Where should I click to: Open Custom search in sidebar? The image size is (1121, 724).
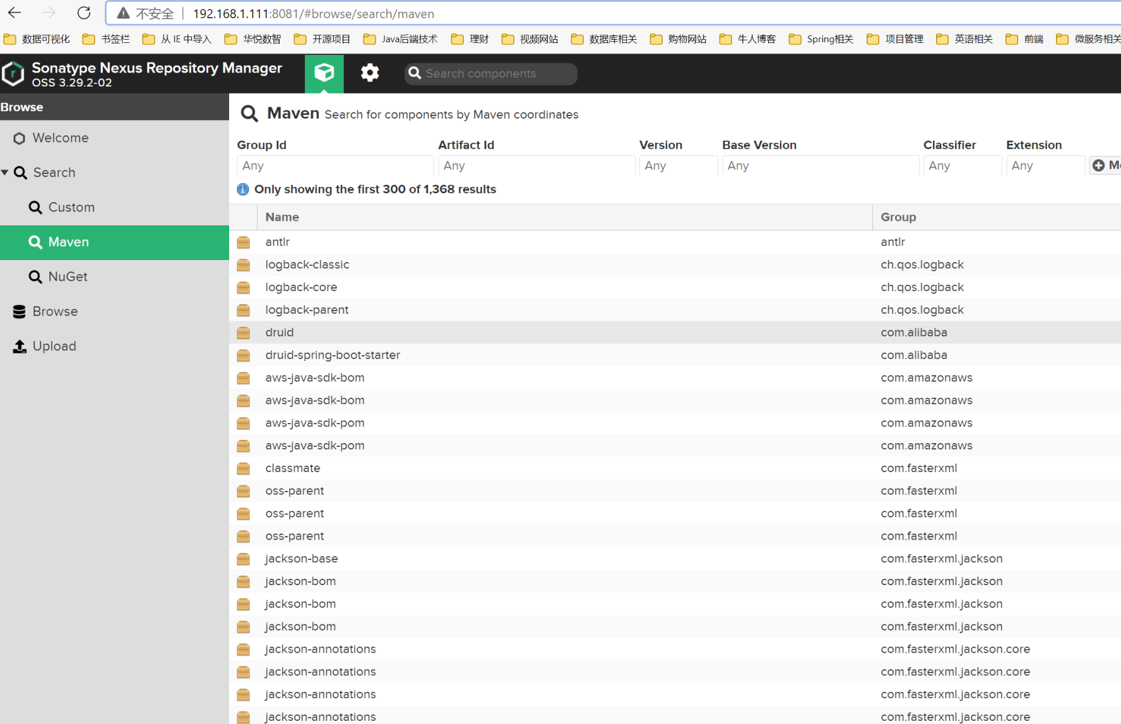114,208
